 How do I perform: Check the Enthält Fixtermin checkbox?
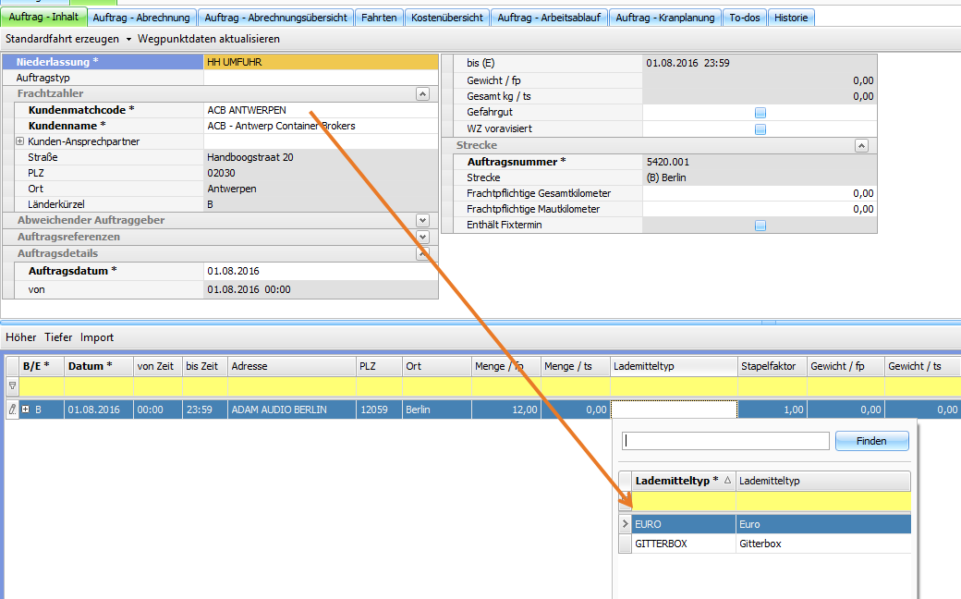pos(760,226)
